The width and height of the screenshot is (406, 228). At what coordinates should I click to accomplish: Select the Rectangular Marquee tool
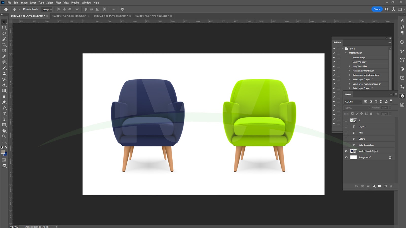4,28
